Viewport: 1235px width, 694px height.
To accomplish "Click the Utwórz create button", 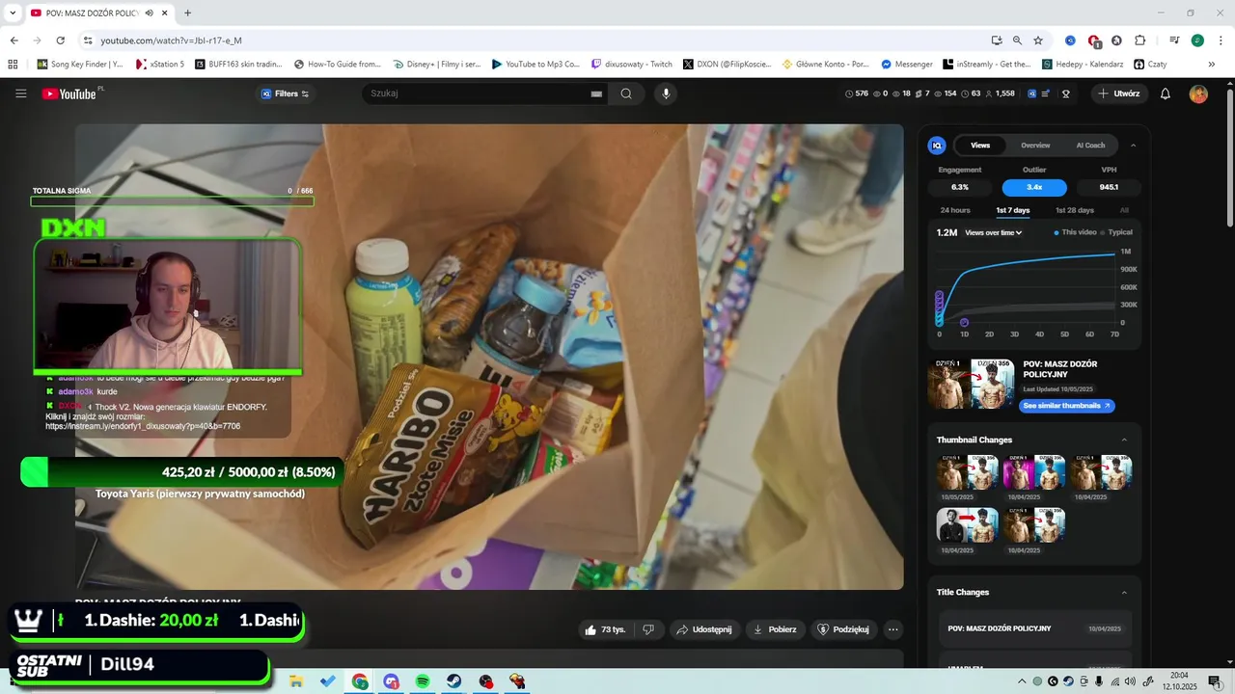I will point(1118,93).
